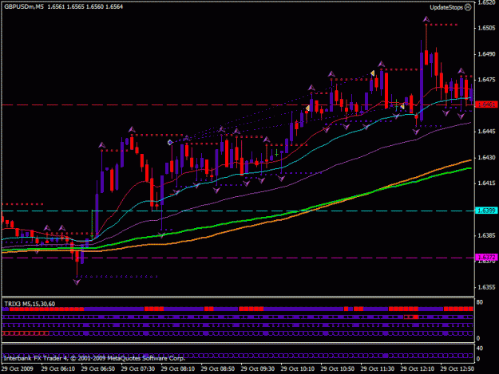Click the up fractal arrow above the highest candle
499x374 pixels.
click(x=426, y=19)
